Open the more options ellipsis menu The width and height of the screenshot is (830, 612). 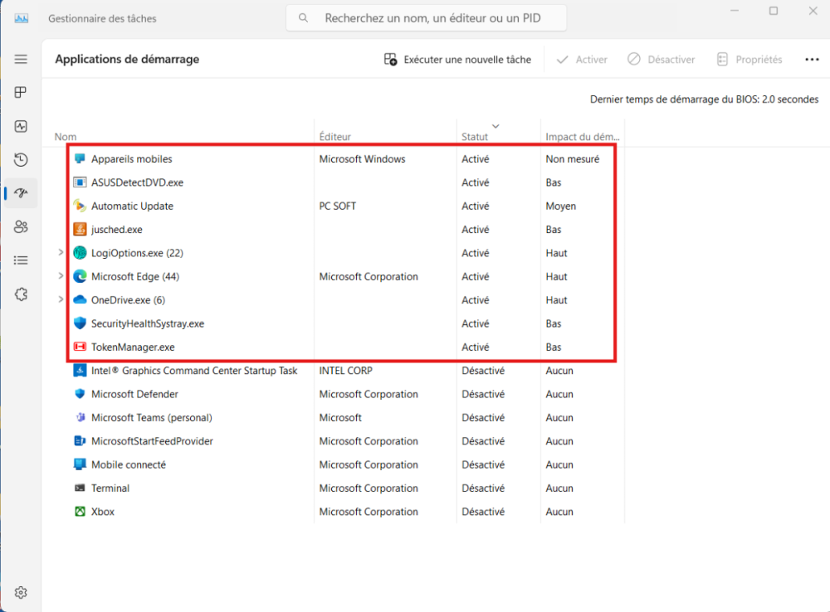[812, 59]
